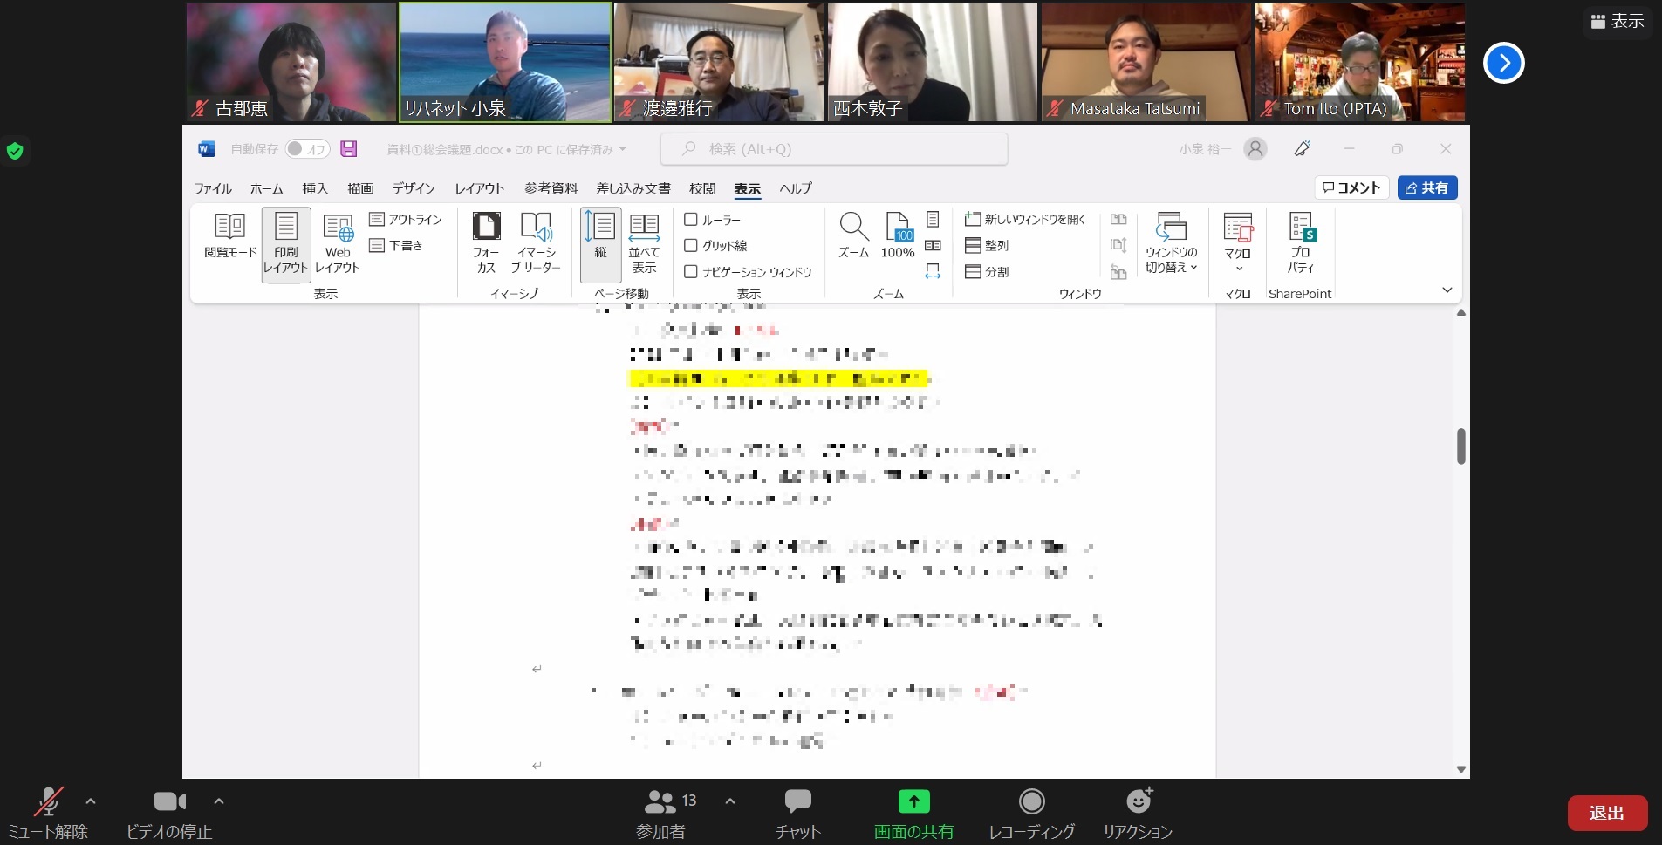Image resolution: width=1662 pixels, height=845 pixels.
Task: Select Multiple Pages zoom icon
Action: coord(933,245)
